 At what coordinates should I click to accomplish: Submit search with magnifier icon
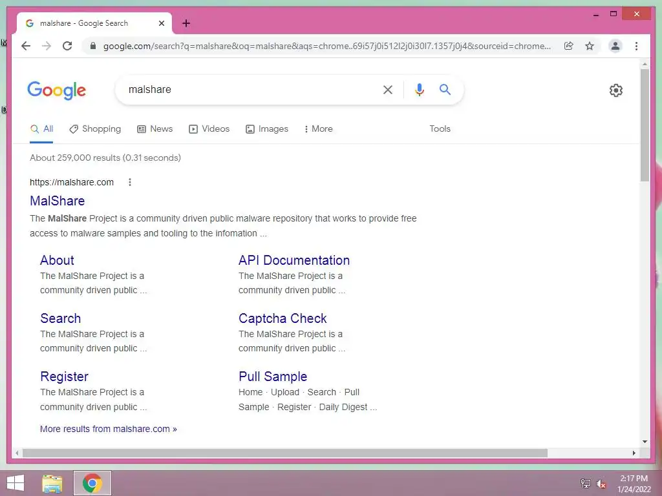tap(445, 89)
